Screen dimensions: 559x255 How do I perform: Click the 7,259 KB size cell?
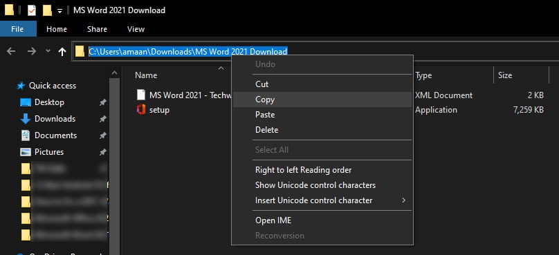coord(529,110)
